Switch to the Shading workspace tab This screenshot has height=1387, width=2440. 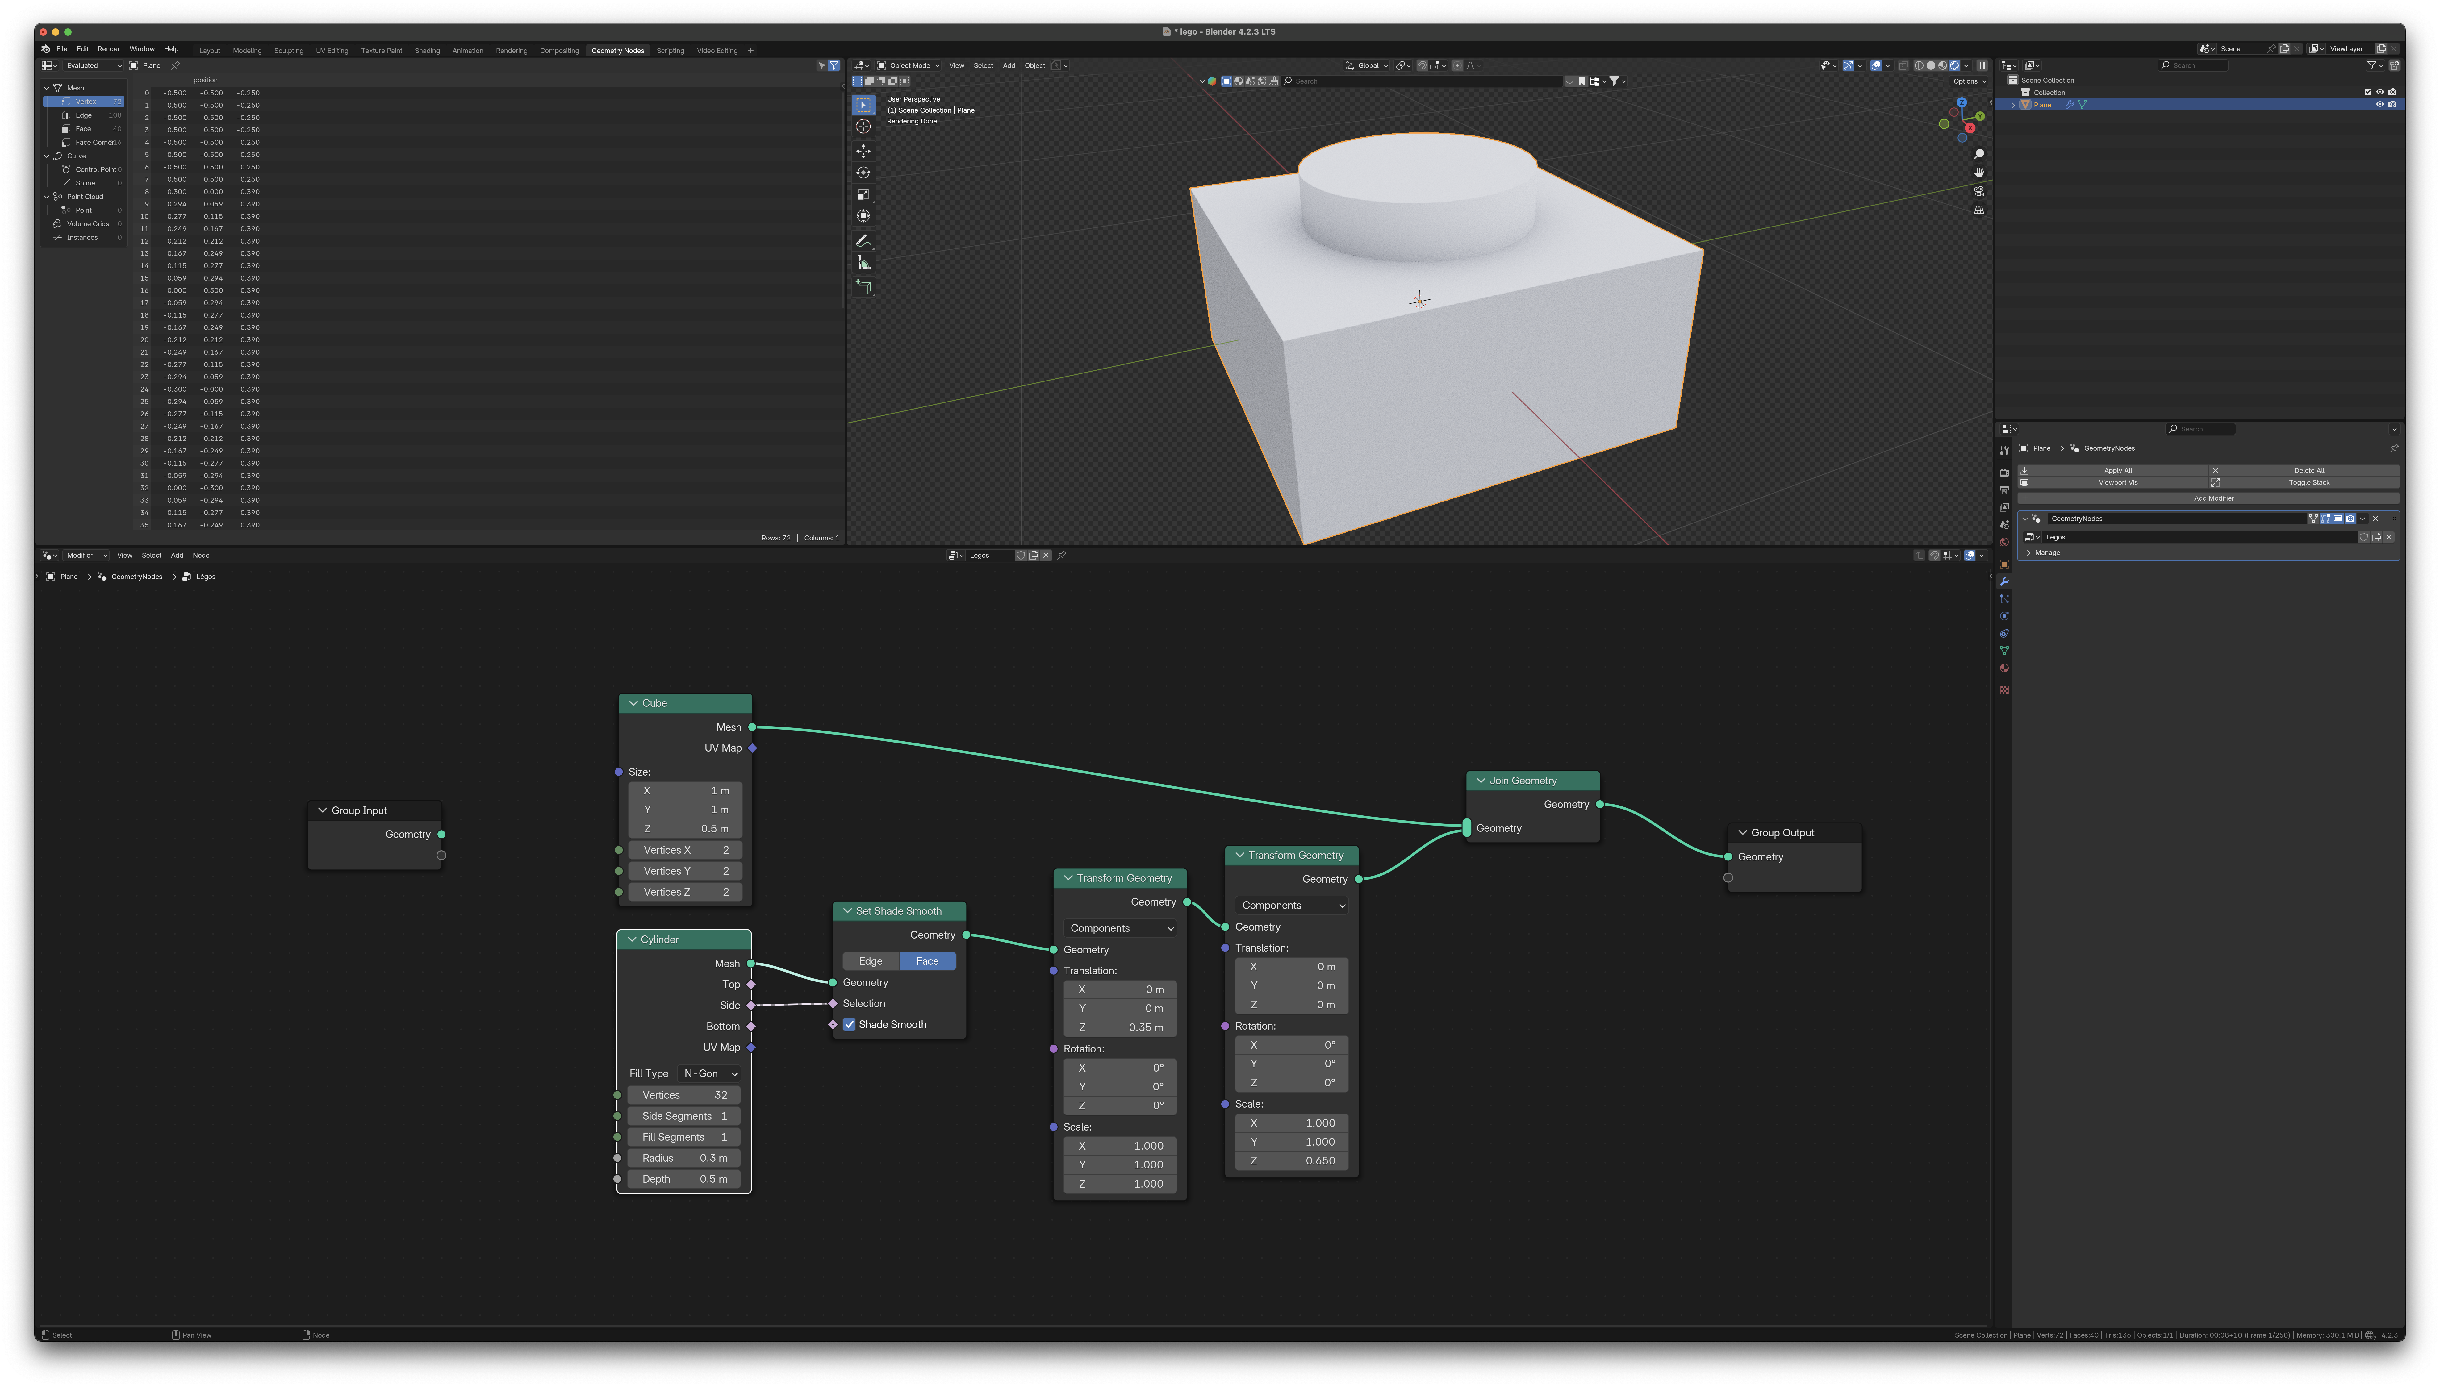pyautogui.click(x=427, y=51)
